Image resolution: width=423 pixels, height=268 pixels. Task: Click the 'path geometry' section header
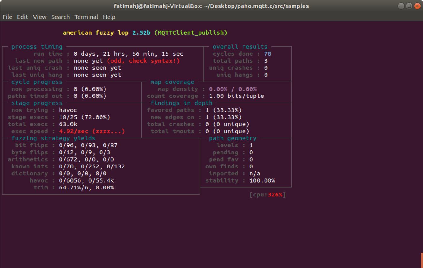click(x=233, y=138)
